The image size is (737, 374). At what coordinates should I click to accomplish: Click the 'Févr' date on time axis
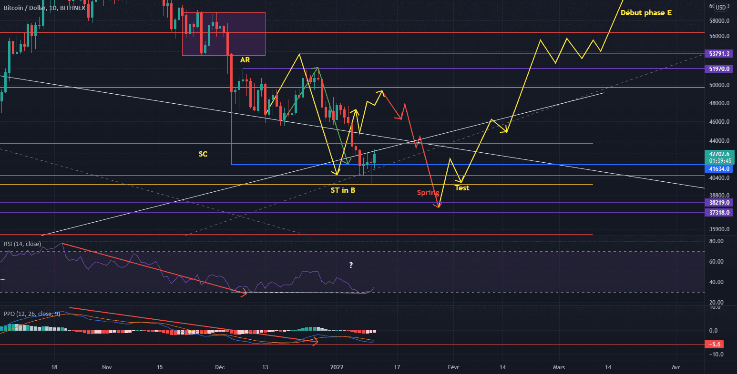tap(453, 367)
